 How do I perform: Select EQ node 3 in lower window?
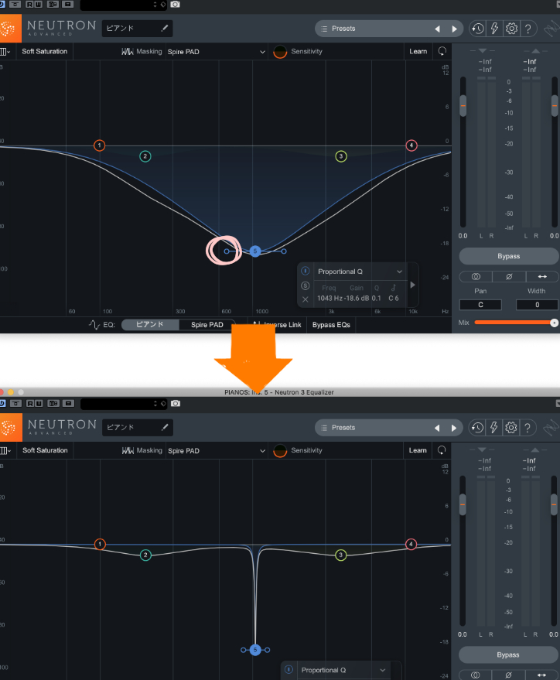pyautogui.click(x=340, y=555)
